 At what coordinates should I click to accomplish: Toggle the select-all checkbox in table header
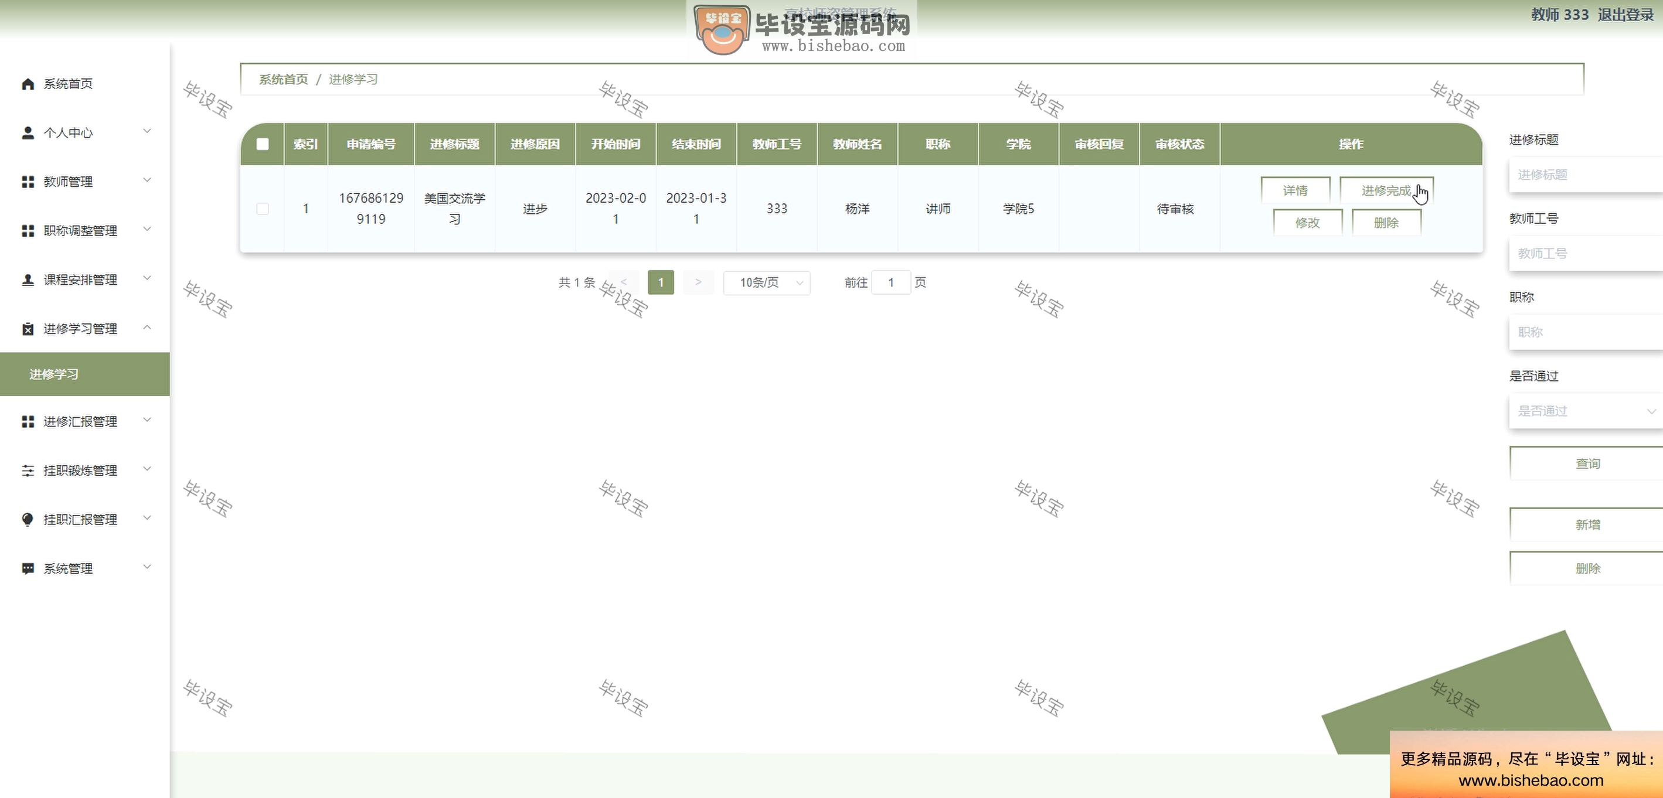tap(263, 144)
